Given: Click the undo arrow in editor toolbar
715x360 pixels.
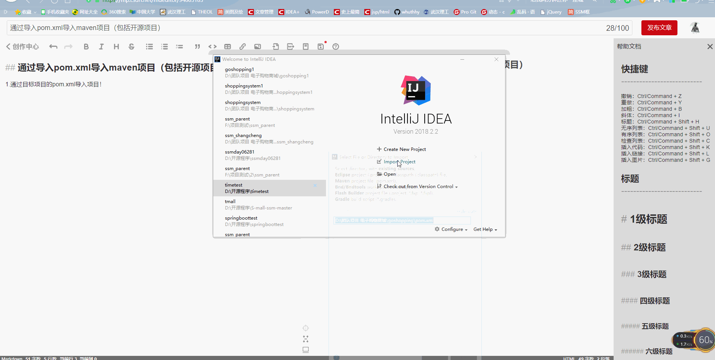Looking at the screenshot, I should point(53,47).
